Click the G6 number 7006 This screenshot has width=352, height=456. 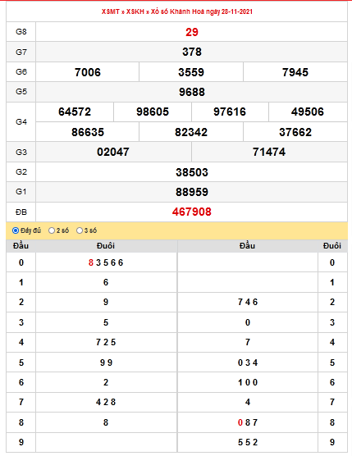88,72
